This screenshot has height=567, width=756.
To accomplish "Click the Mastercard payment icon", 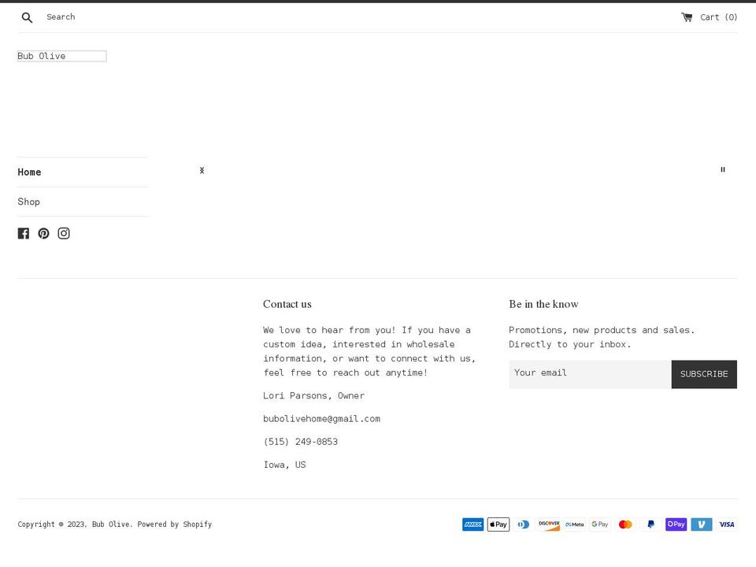I will coord(625,524).
